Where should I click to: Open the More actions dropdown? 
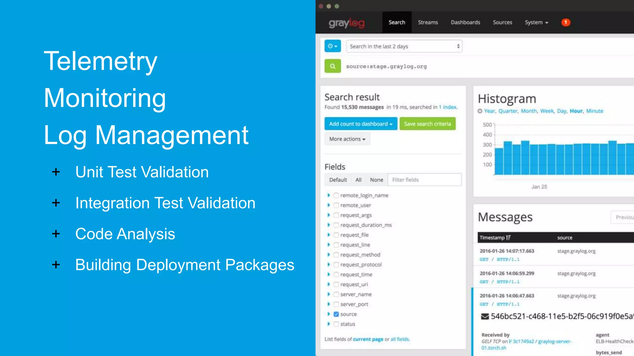pos(347,139)
